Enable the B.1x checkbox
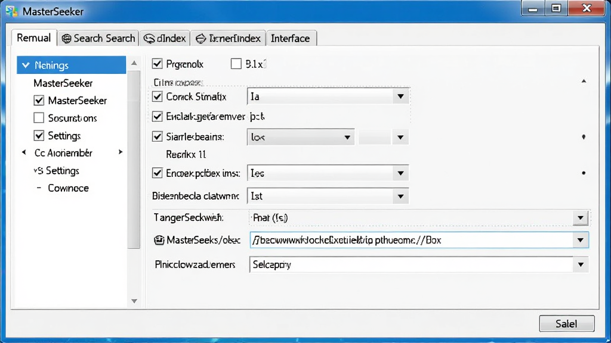This screenshot has height=343, width=611. tap(236, 63)
